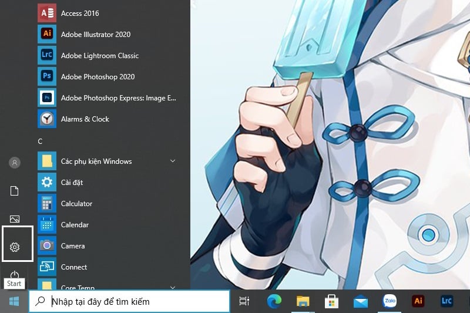Select 'Cài đặt' text label
Viewport: 470px width, 313px height.
coord(72,183)
